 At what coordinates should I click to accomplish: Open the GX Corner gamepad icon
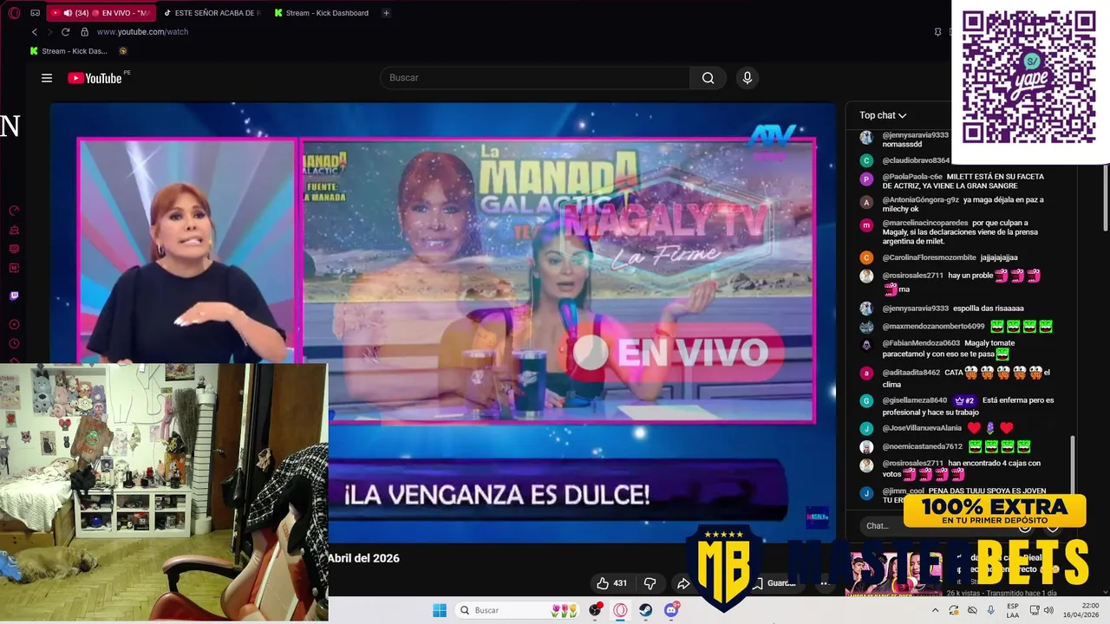(35, 13)
